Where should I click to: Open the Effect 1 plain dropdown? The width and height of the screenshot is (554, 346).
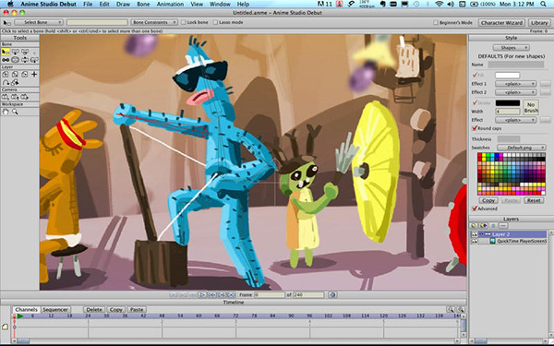(515, 84)
